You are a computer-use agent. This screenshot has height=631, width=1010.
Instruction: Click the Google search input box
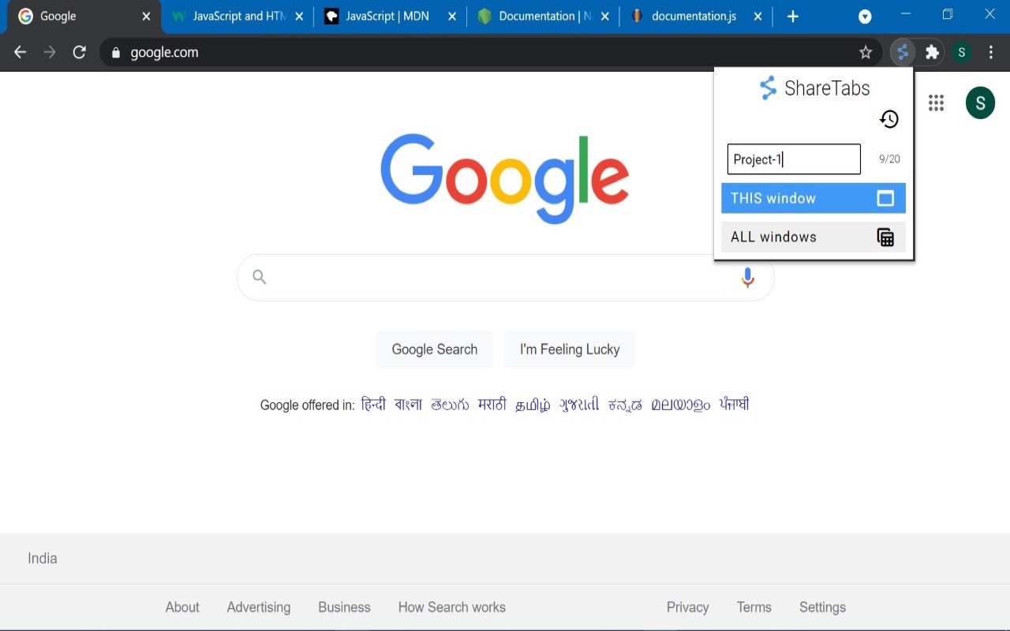[x=505, y=278]
